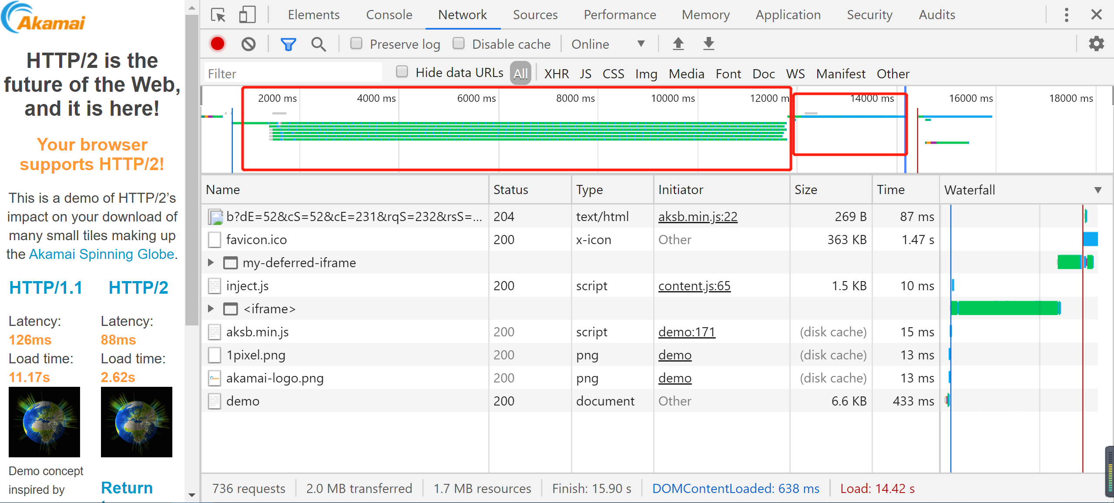
Task: Switch to the Elements tab
Action: (313, 15)
